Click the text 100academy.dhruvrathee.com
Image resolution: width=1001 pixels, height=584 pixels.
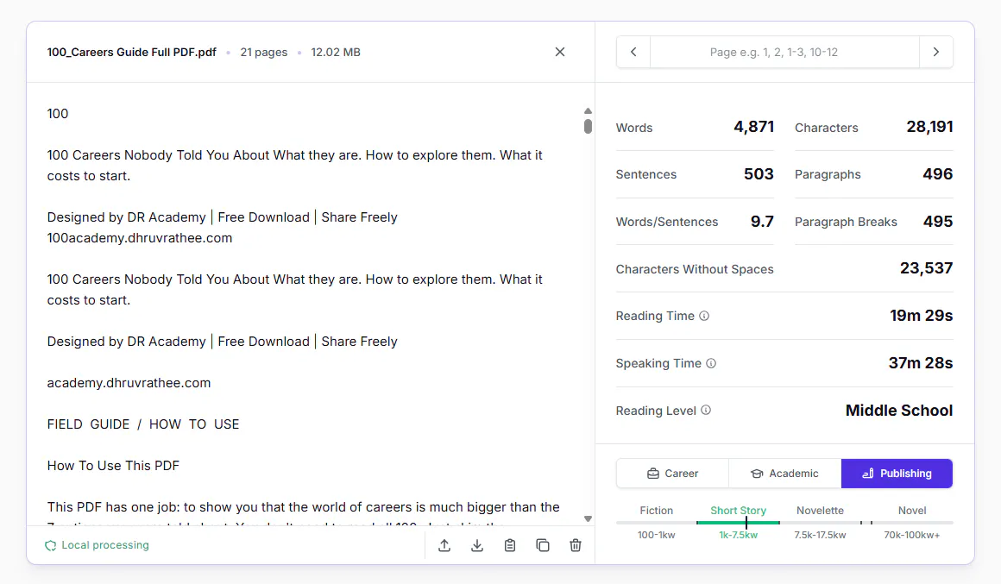140,238
